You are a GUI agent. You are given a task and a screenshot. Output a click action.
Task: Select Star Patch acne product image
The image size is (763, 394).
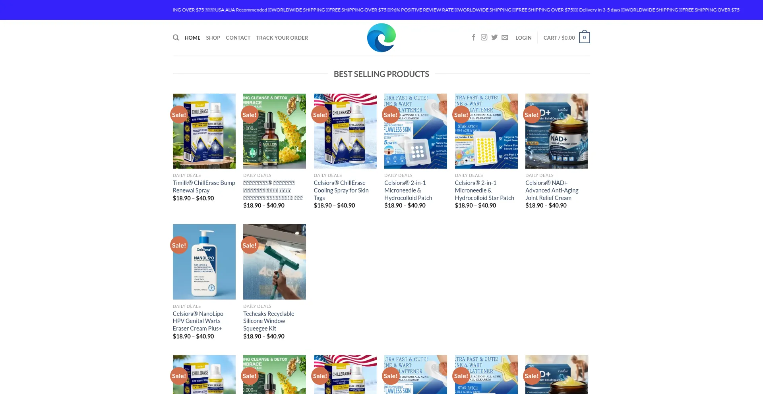[486, 131]
